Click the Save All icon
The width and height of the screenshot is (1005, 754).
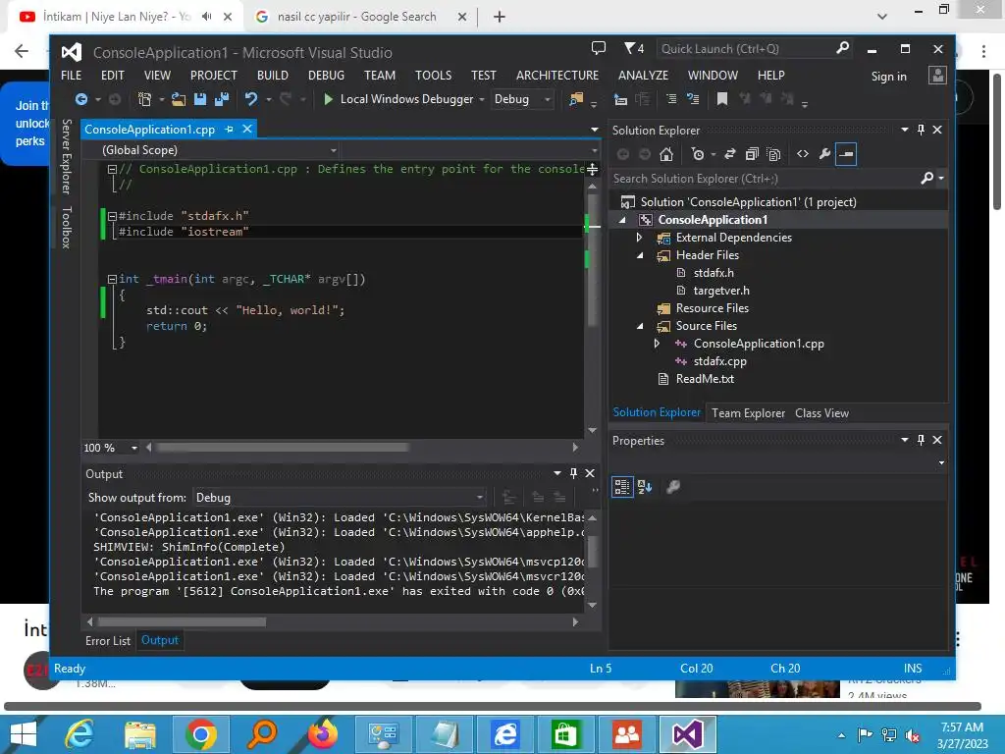[222, 99]
